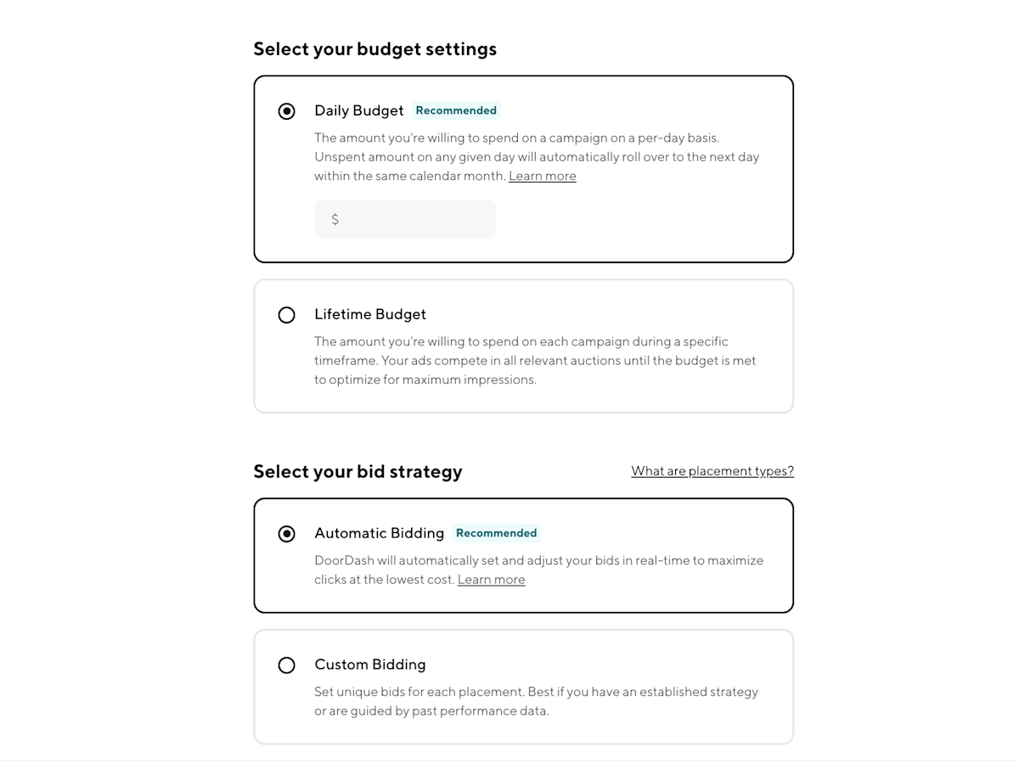Click the Recommended badge next to Daily Budget
This screenshot has height=764, width=1019.
[456, 110]
